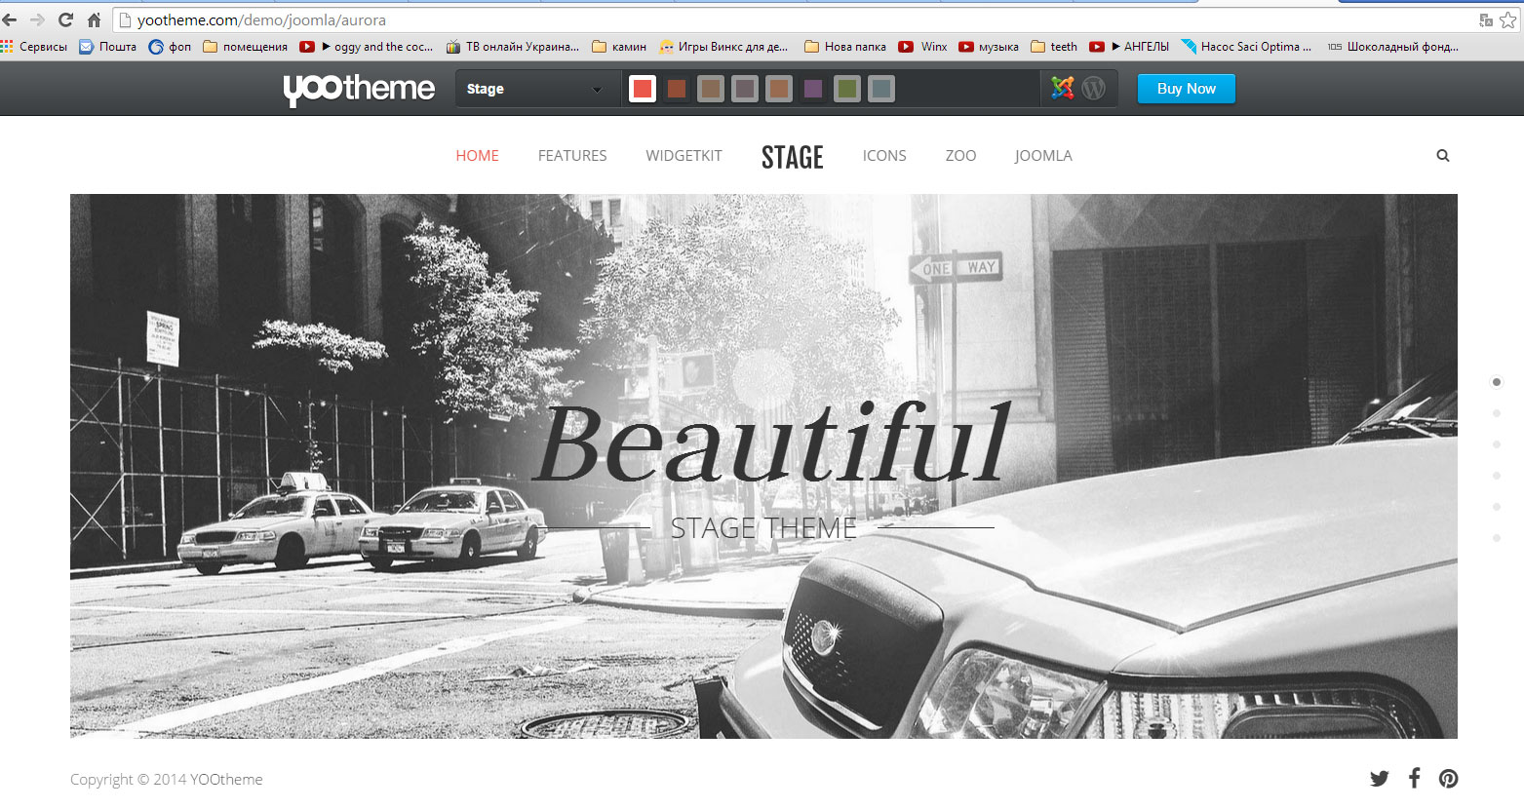Open the Twitter social link icon
This screenshot has width=1524, height=809.
pyautogui.click(x=1379, y=778)
